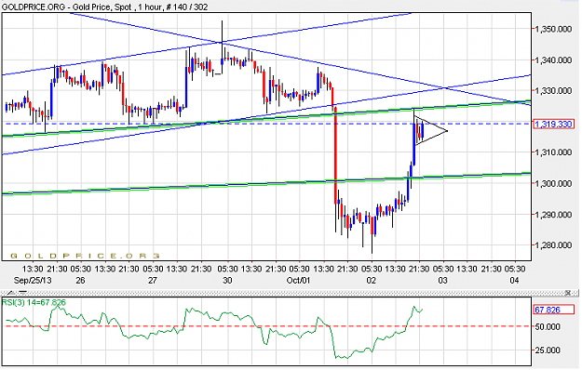This screenshot has width=582, height=370.
Task: Click the current price label 1,319.330
Action: (554, 124)
